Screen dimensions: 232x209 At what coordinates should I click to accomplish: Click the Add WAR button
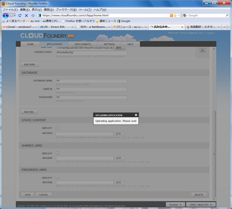click(x=29, y=64)
